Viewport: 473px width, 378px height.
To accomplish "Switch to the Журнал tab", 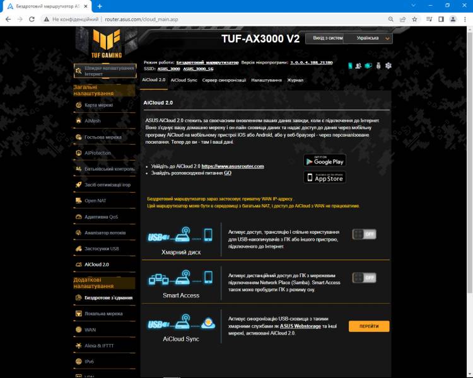I will (295, 80).
